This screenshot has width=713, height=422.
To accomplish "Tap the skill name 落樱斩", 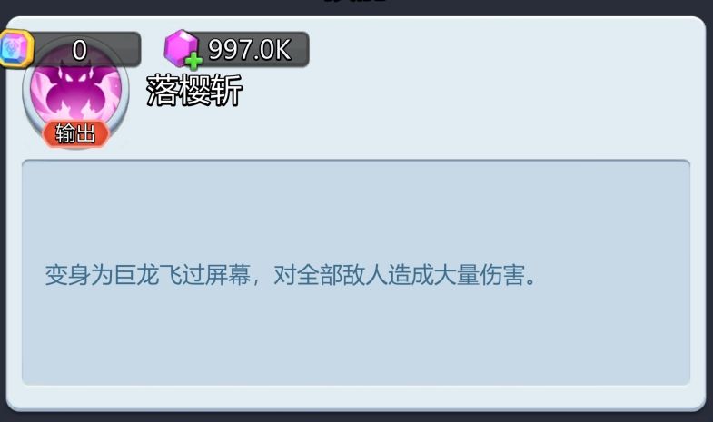I will pos(194,91).
